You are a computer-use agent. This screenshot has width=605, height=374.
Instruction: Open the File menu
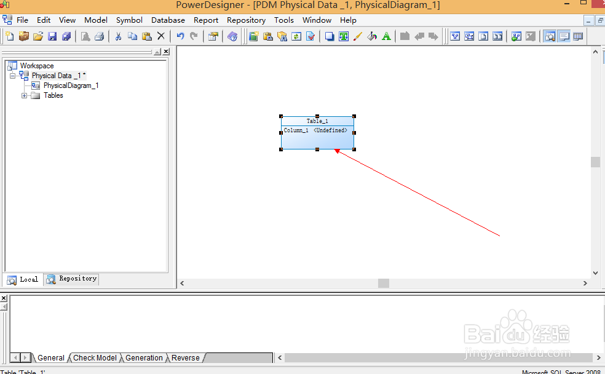coord(22,20)
